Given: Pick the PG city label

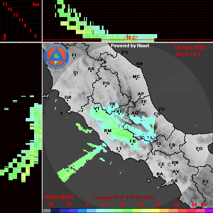Looking at the screenshot, I should (x=106, y=83).
